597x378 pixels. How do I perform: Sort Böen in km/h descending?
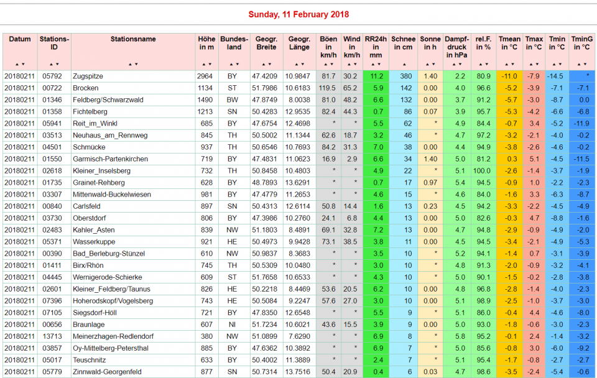coord(332,64)
